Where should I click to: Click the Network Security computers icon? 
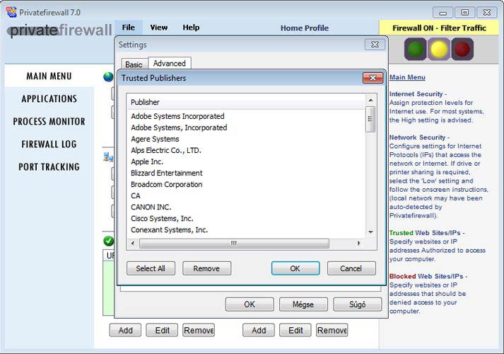point(108,156)
